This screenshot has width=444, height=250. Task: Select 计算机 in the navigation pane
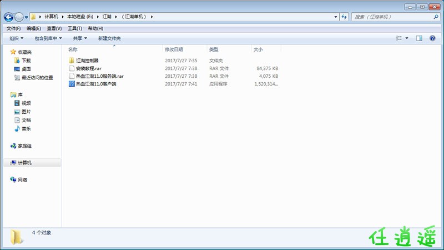[24, 163]
